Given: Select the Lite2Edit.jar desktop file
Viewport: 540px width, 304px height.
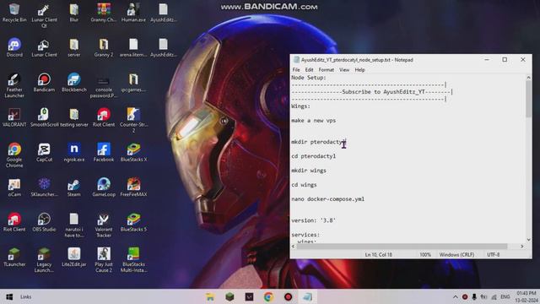Looking at the screenshot, I should 74,257.
